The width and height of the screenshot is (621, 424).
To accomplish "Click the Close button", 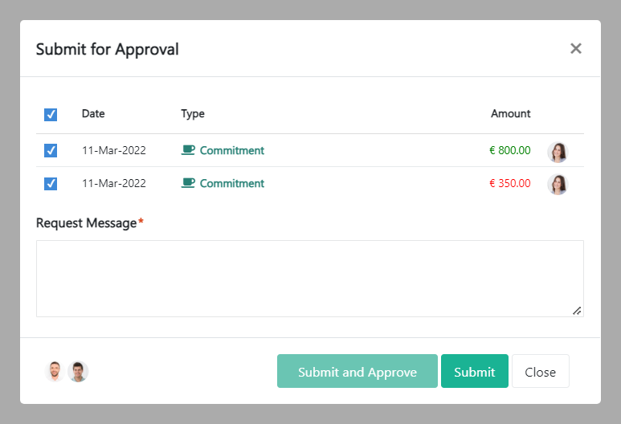I will click(x=540, y=371).
